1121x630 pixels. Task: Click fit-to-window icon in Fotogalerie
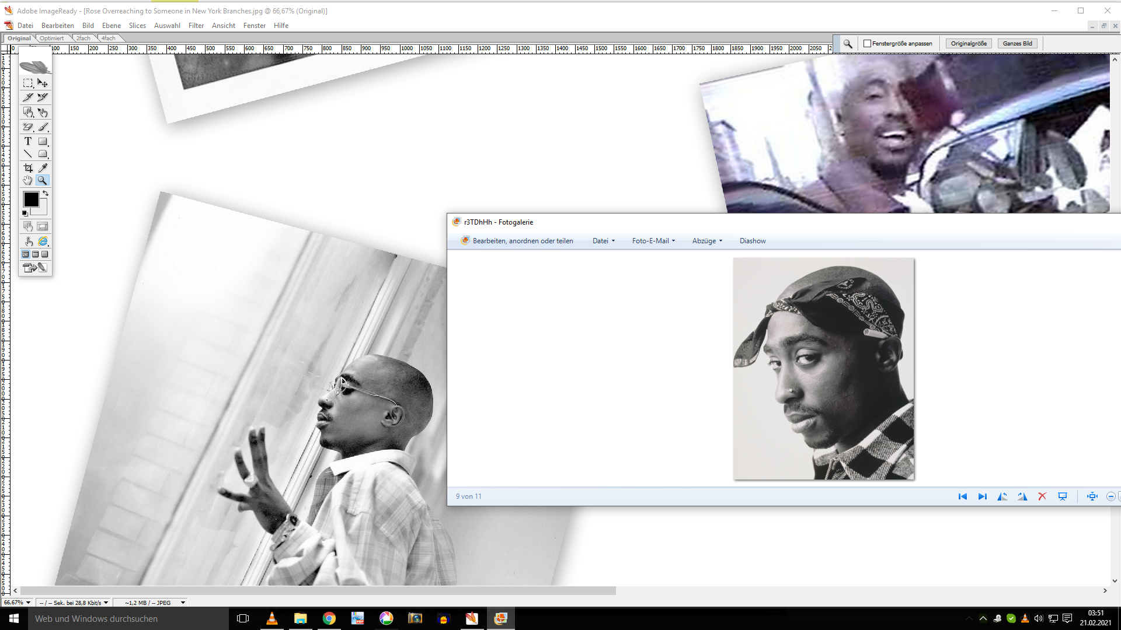pos(1092,496)
